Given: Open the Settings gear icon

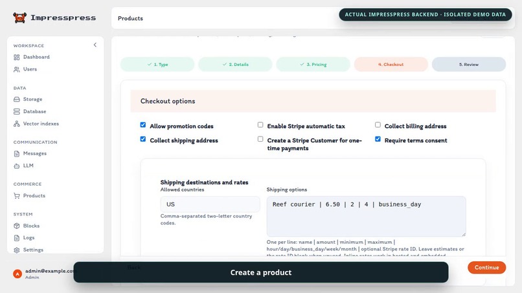Looking at the screenshot, I should pos(17,250).
